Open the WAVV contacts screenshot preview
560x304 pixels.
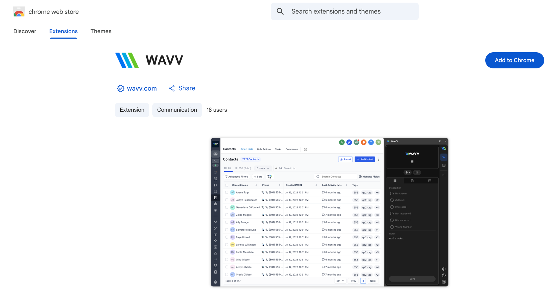[x=329, y=212]
